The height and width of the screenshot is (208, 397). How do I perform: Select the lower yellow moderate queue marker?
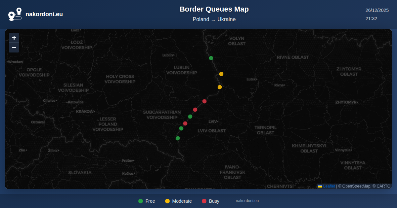coord(220,87)
